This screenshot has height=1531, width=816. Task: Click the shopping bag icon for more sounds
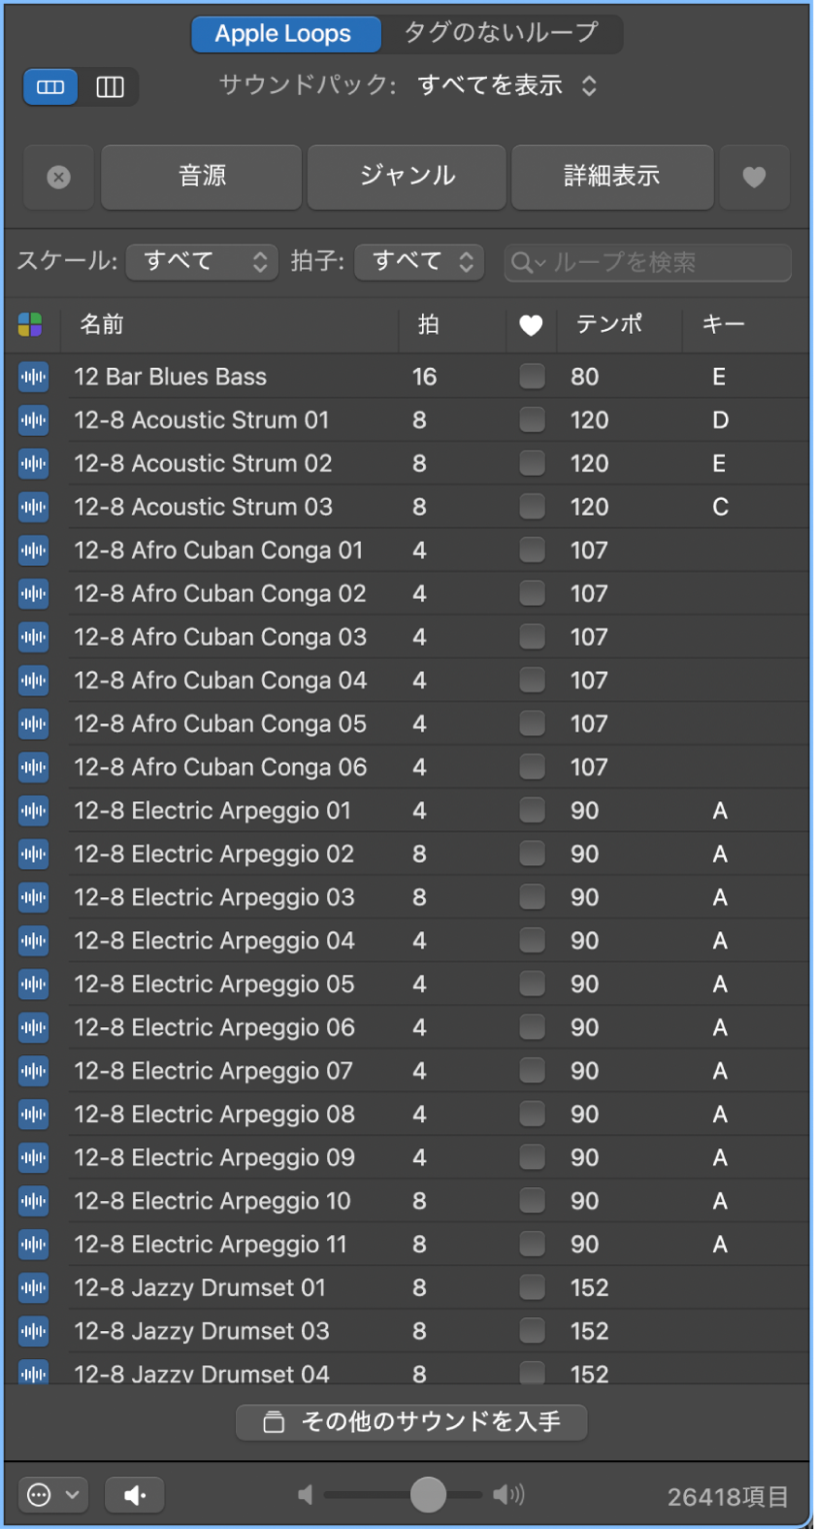pyautogui.click(x=275, y=1422)
